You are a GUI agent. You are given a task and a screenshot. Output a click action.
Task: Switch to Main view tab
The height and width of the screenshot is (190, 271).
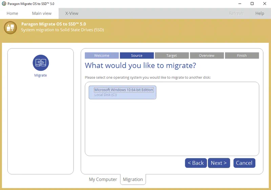pos(42,13)
